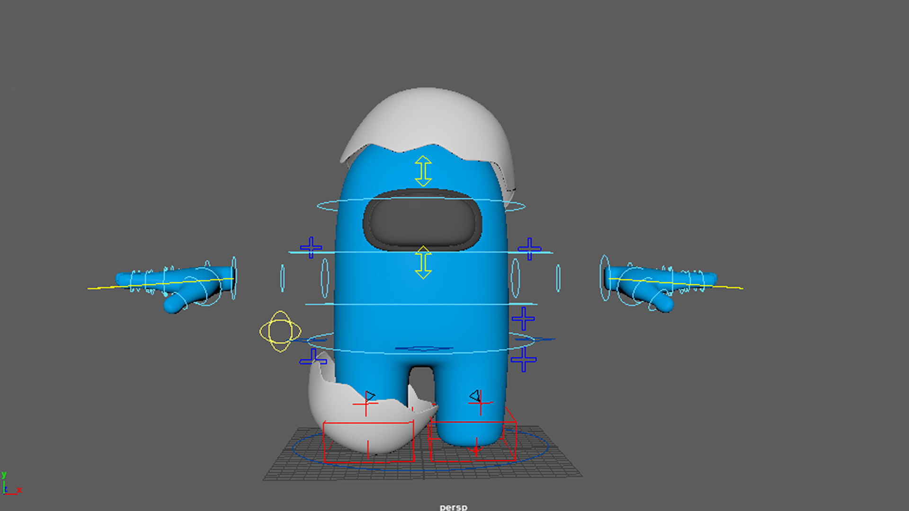Click the persp camera label
Image resolution: width=909 pixels, height=511 pixels.
tap(453, 507)
